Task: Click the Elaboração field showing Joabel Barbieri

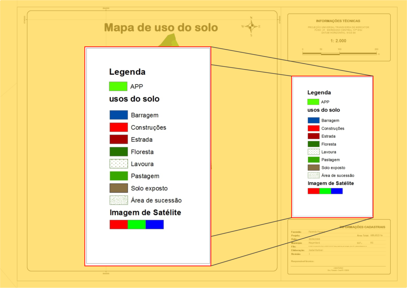Action: [x=316, y=250]
